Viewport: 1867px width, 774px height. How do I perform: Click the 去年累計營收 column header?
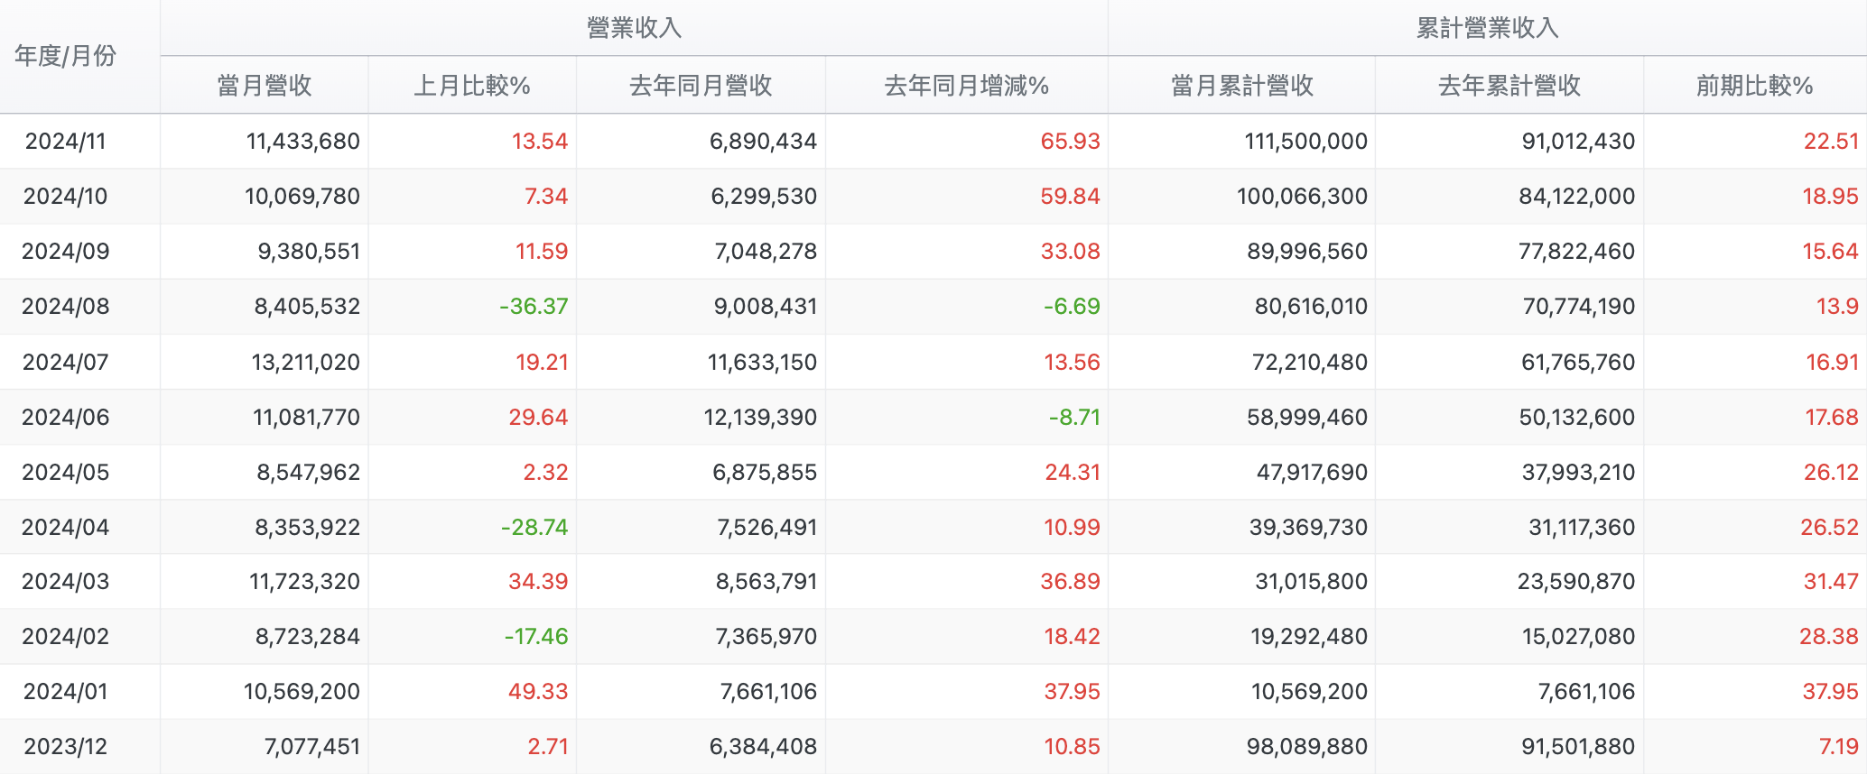point(1509,86)
